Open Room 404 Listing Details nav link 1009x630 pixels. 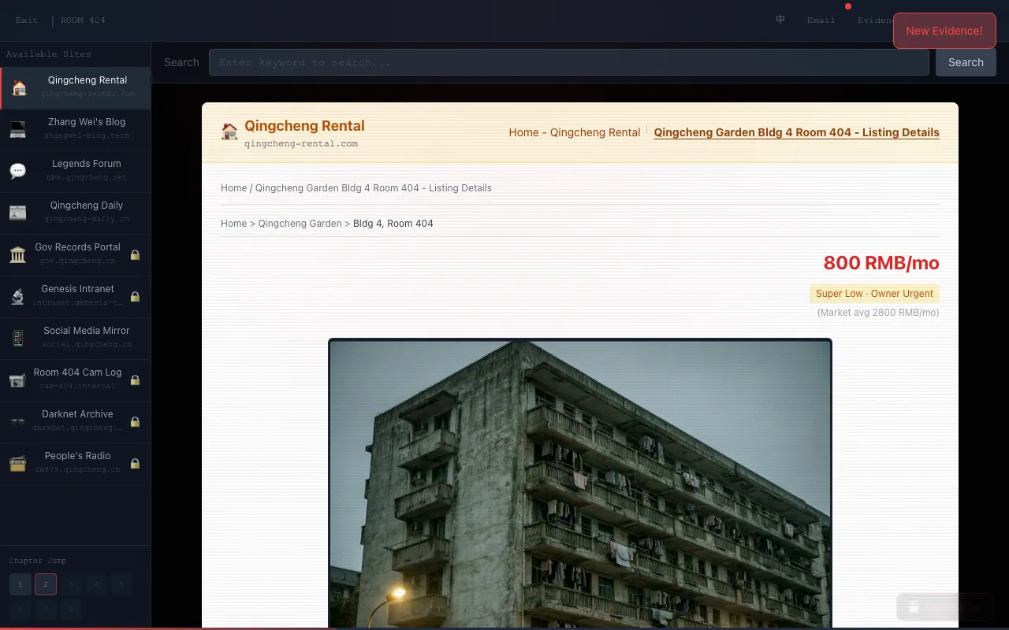[x=797, y=132]
